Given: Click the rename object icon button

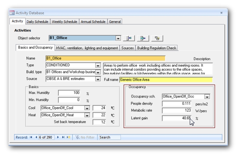Looking at the screenshot, I should (x=129, y=38).
